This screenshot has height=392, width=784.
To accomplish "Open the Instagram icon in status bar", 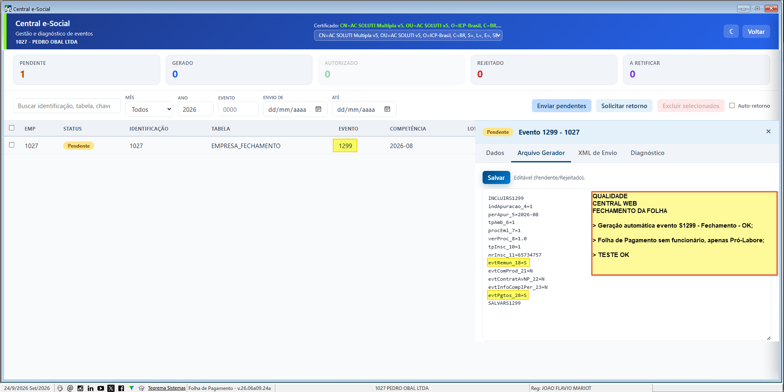I will pyautogui.click(x=80, y=388).
